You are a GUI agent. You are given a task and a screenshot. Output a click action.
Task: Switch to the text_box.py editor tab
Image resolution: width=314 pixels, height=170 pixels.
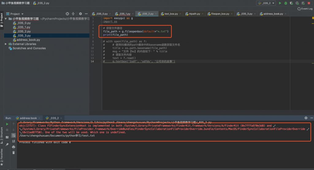(x=171, y=14)
